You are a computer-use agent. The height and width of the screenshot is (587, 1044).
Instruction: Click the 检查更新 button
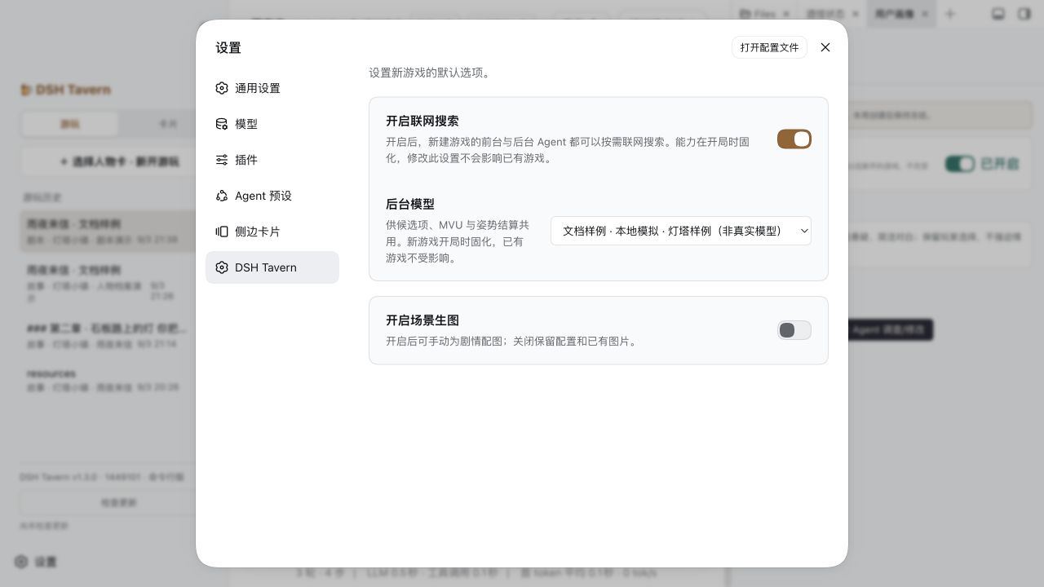tap(119, 503)
